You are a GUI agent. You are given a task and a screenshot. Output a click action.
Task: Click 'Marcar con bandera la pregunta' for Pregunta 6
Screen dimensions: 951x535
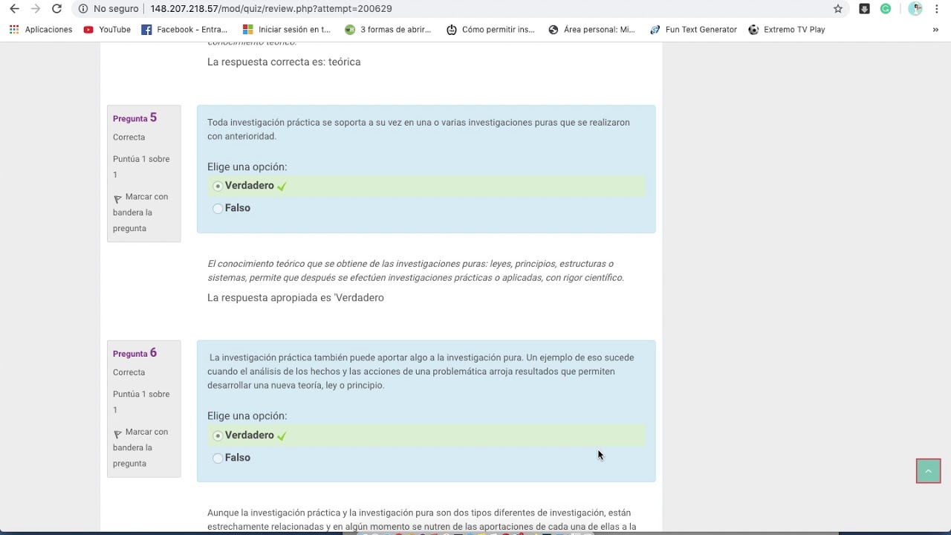tap(140, 447)
